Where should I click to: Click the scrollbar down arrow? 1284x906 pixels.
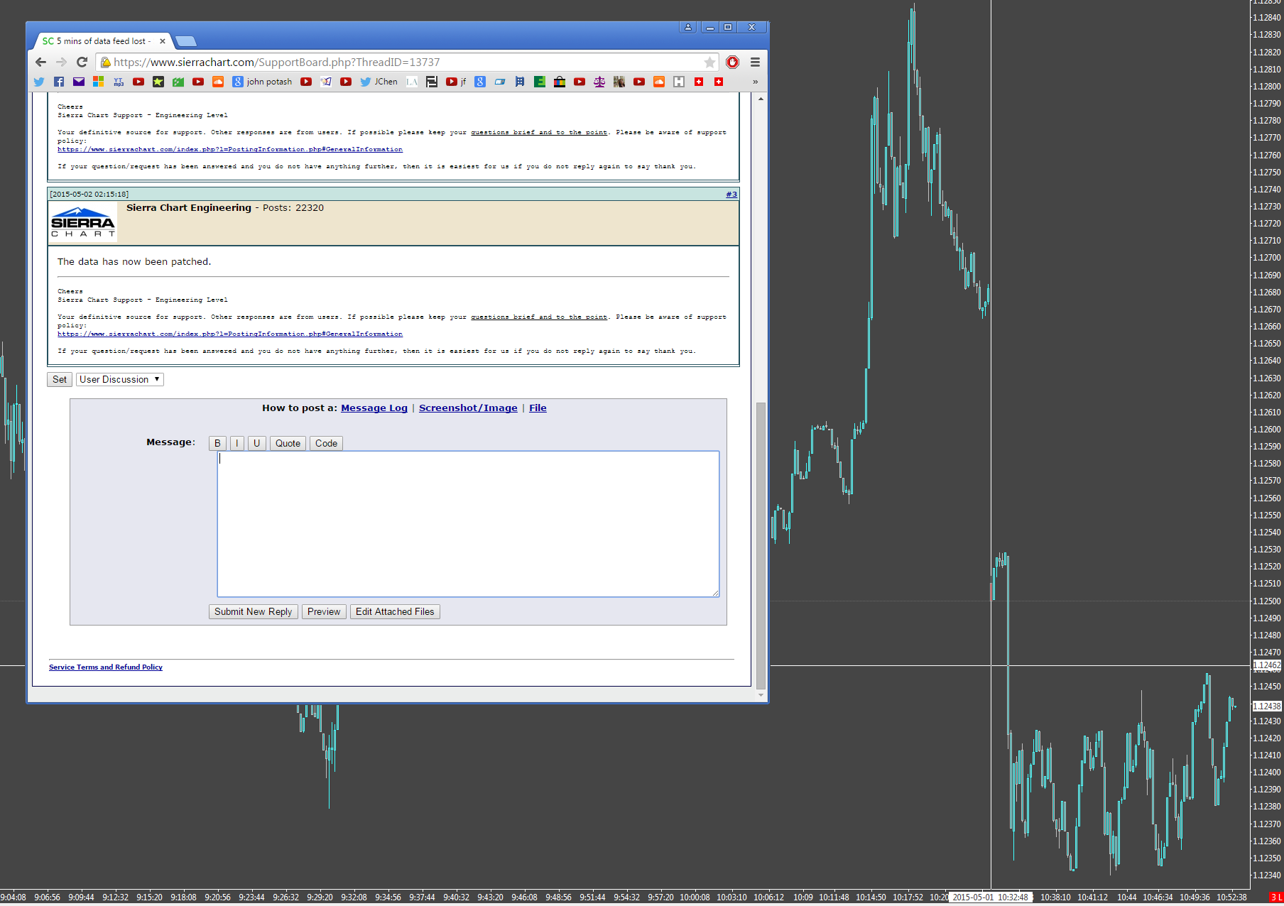(761, 695)
